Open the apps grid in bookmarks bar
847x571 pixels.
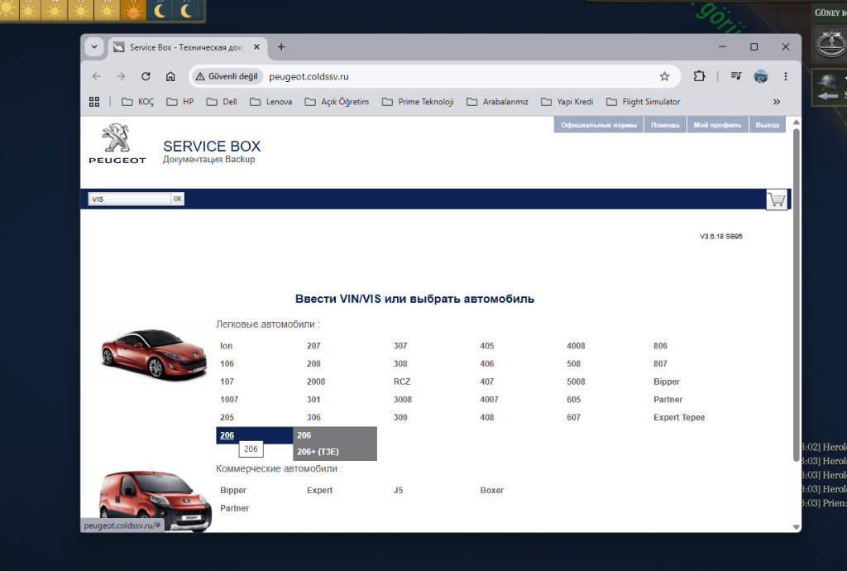point(94,102)
